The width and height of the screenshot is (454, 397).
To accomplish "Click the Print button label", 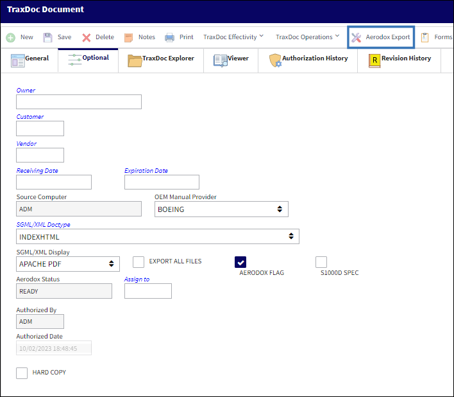I will tap(186, 37).
